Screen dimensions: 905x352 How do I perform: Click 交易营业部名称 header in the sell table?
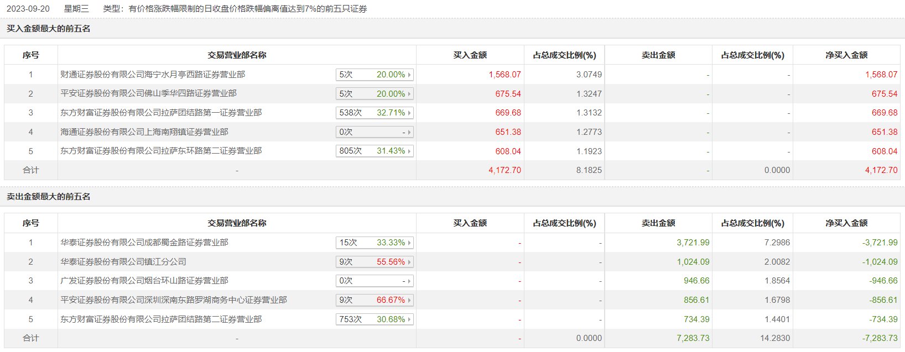pyautogui.click(x=237, y=223)
